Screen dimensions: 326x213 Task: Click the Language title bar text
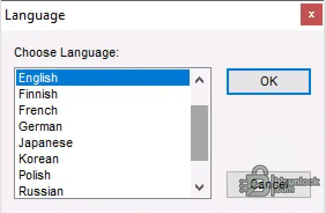(35, 16)
